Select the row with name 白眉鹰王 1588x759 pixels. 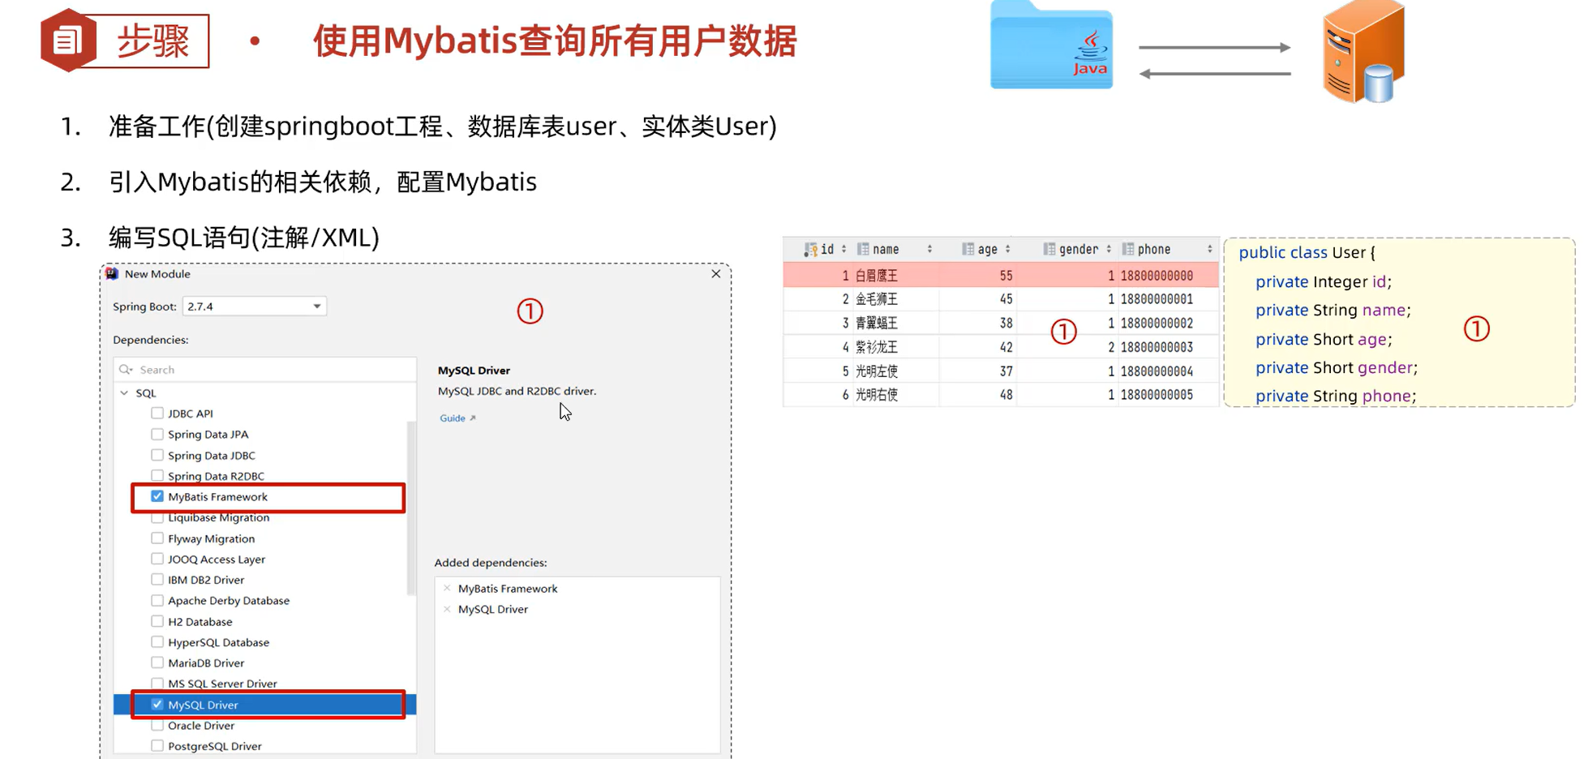tap(1001, 276)
